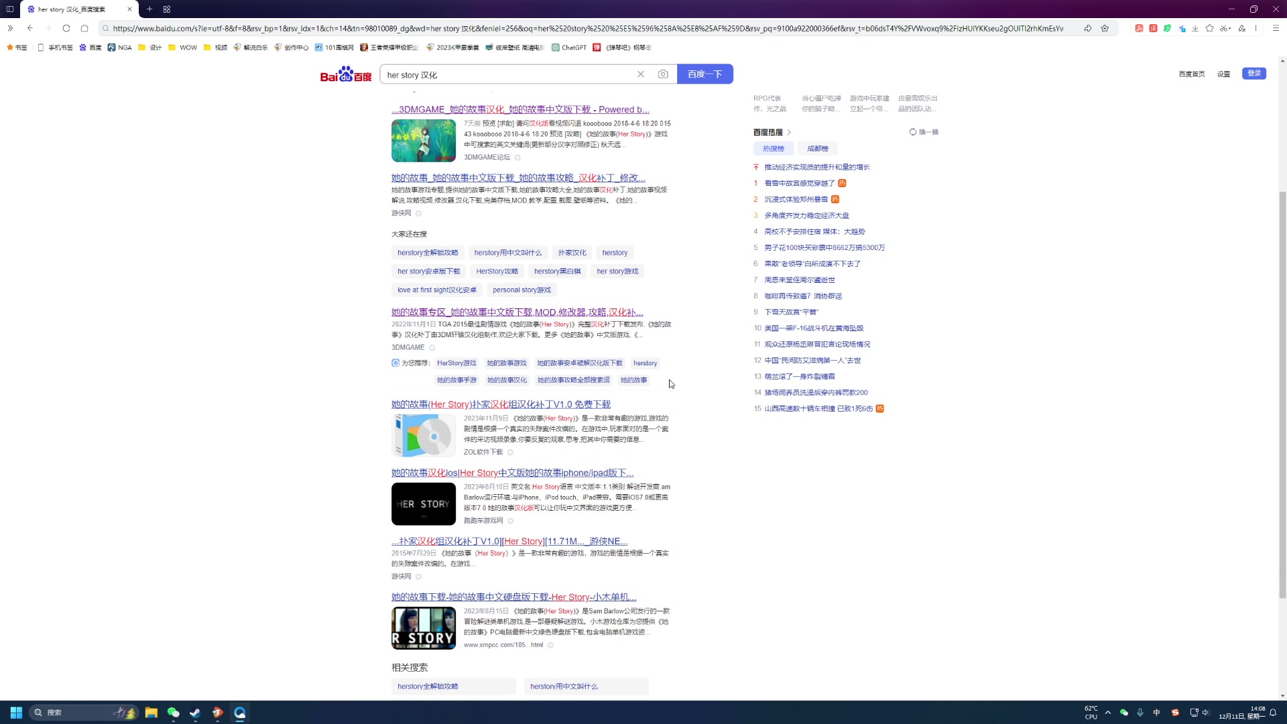Toggle the sidebar panel icon beside the tab
This screenshot has width=1287, height=724.
coord(10,9)
